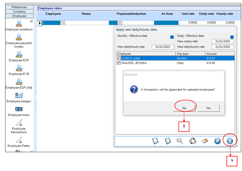The width and height of the screenshot is (242, 171).
Task: Switch to the References section tab
Action: pyautogui.click(x=19, y=7)
